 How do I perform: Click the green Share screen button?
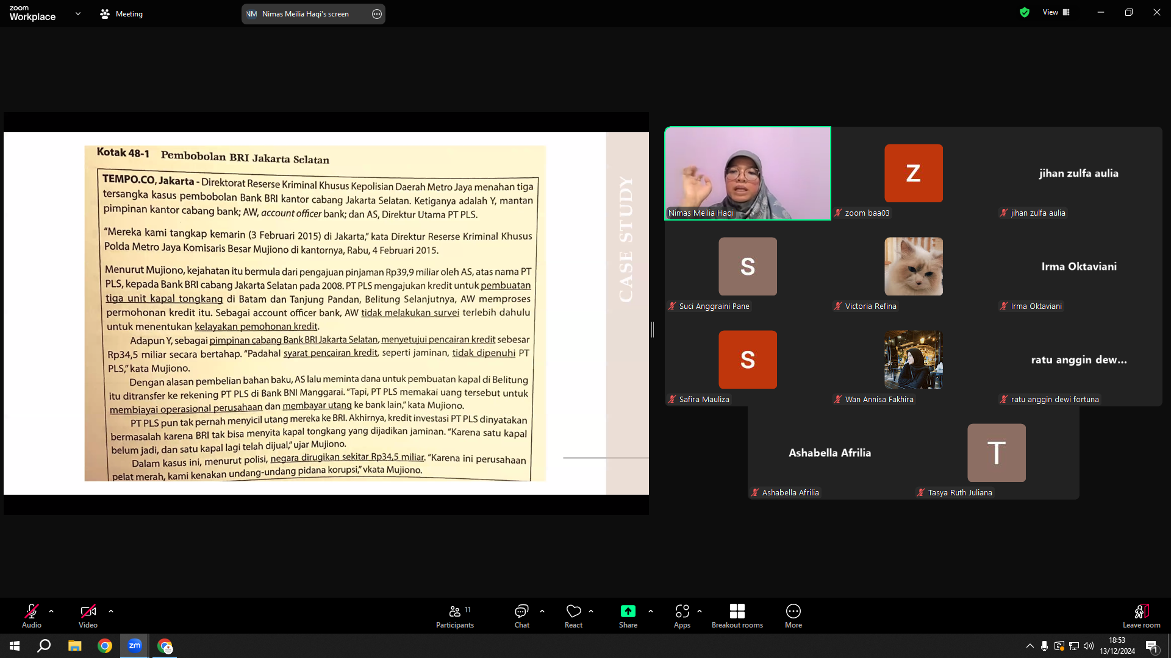tap(628, 616)
